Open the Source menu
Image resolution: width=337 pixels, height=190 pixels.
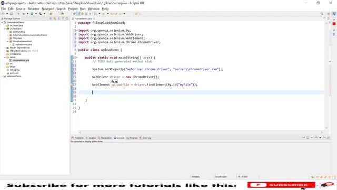(21, 9)
